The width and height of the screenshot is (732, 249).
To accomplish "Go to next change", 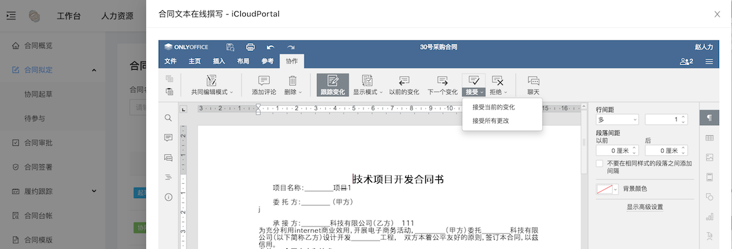I will [443, 85].
